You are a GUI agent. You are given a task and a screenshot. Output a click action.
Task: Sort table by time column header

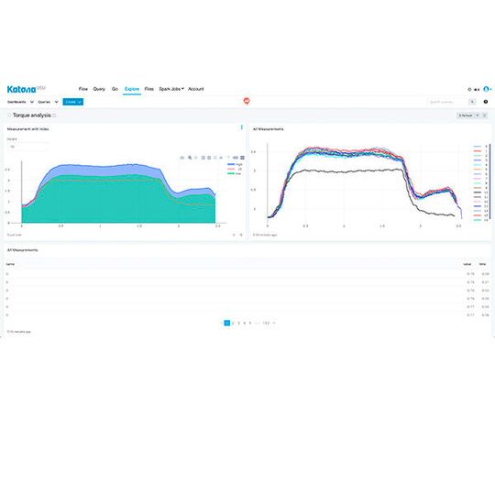click(x=483, y=264)
